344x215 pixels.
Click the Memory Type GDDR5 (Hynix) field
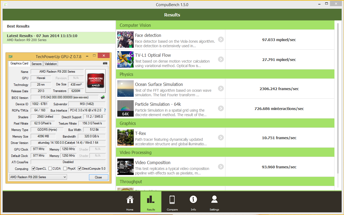coord(47,130)
